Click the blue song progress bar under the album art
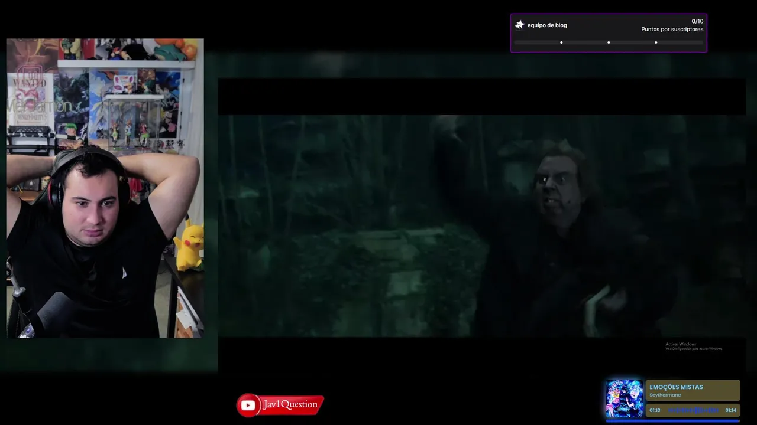 tap(673, 421)
